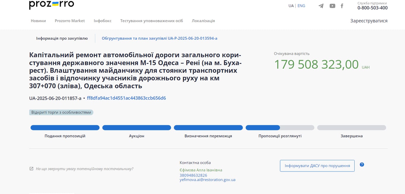Open the procurement plan UA-P-2025-06-20-013594-a link
The width and height of the screenshot is (405, 194).
click(160, 38)
